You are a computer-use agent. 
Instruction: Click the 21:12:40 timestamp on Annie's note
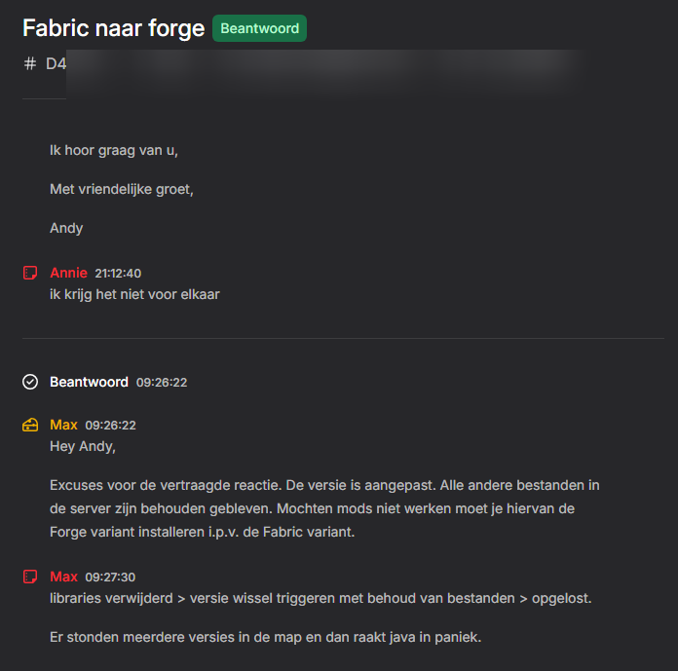(118, 274)
